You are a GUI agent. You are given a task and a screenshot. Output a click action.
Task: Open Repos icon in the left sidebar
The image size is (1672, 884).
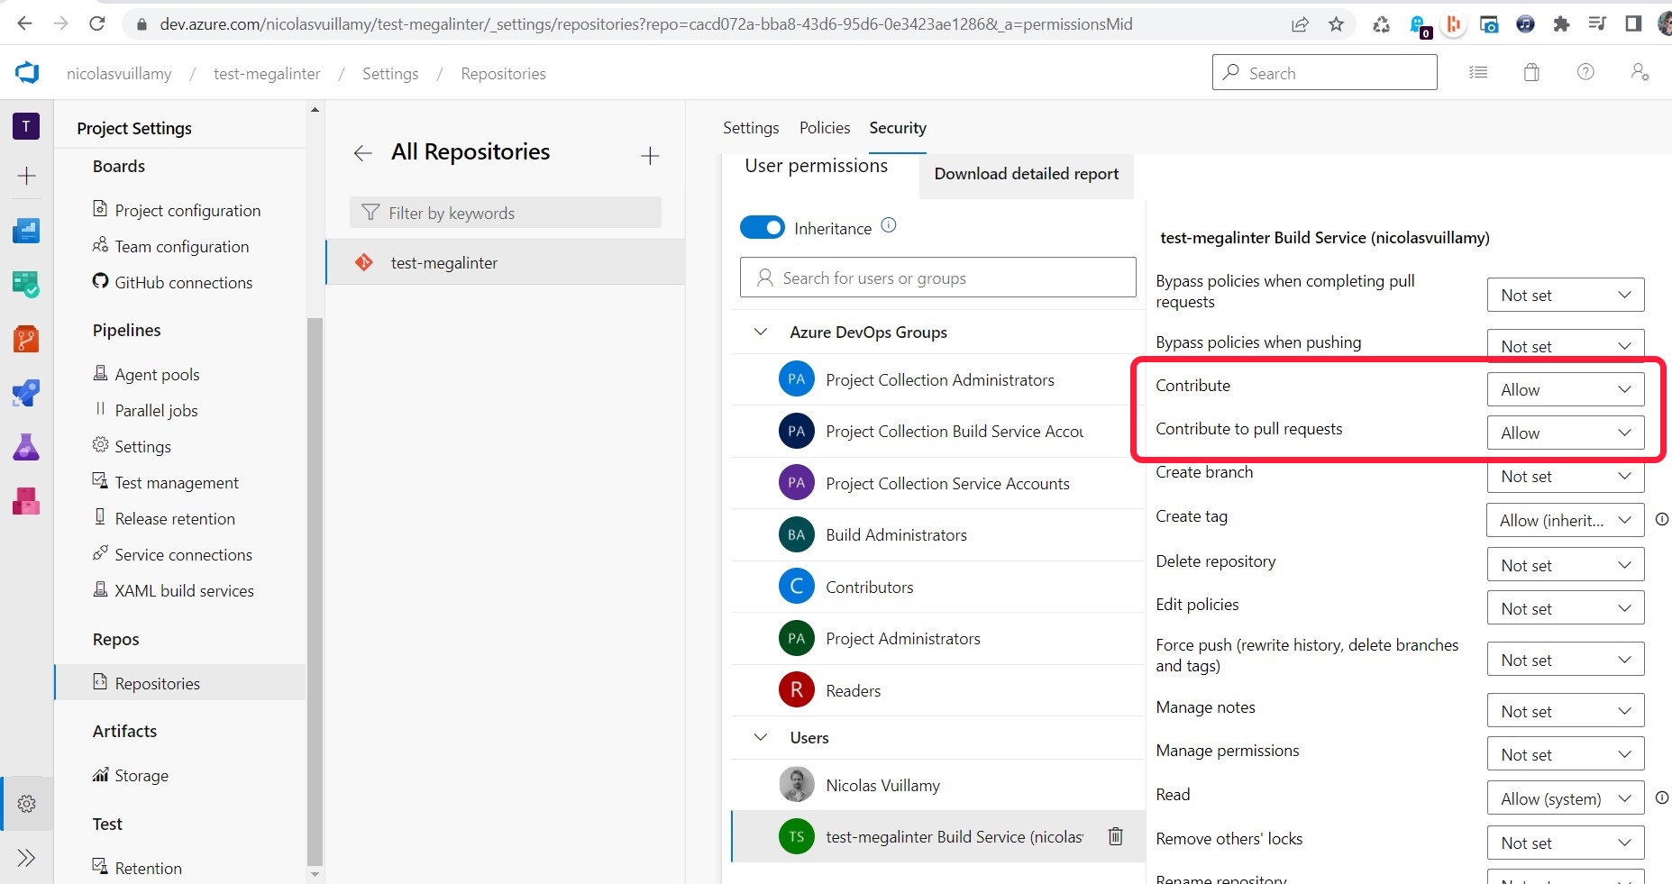[x=26, y=339]
